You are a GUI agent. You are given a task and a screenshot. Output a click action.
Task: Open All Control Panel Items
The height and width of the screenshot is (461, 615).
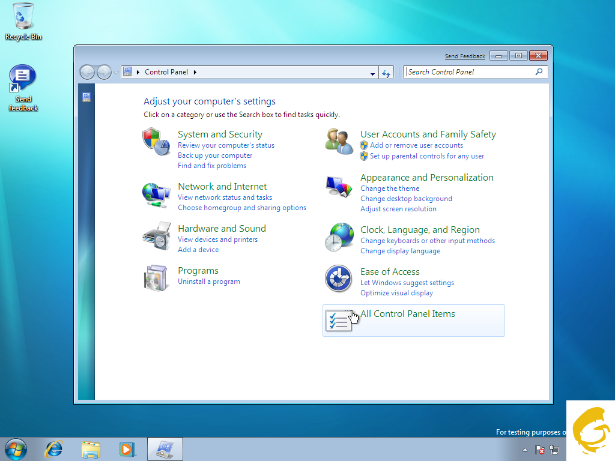coord(407,314)
